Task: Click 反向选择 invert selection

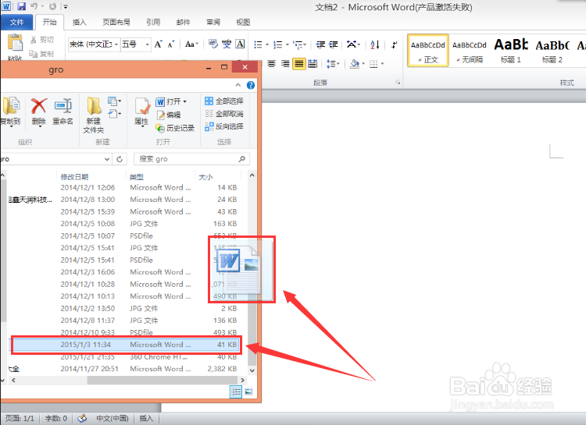Action: (x=224, y=126)
